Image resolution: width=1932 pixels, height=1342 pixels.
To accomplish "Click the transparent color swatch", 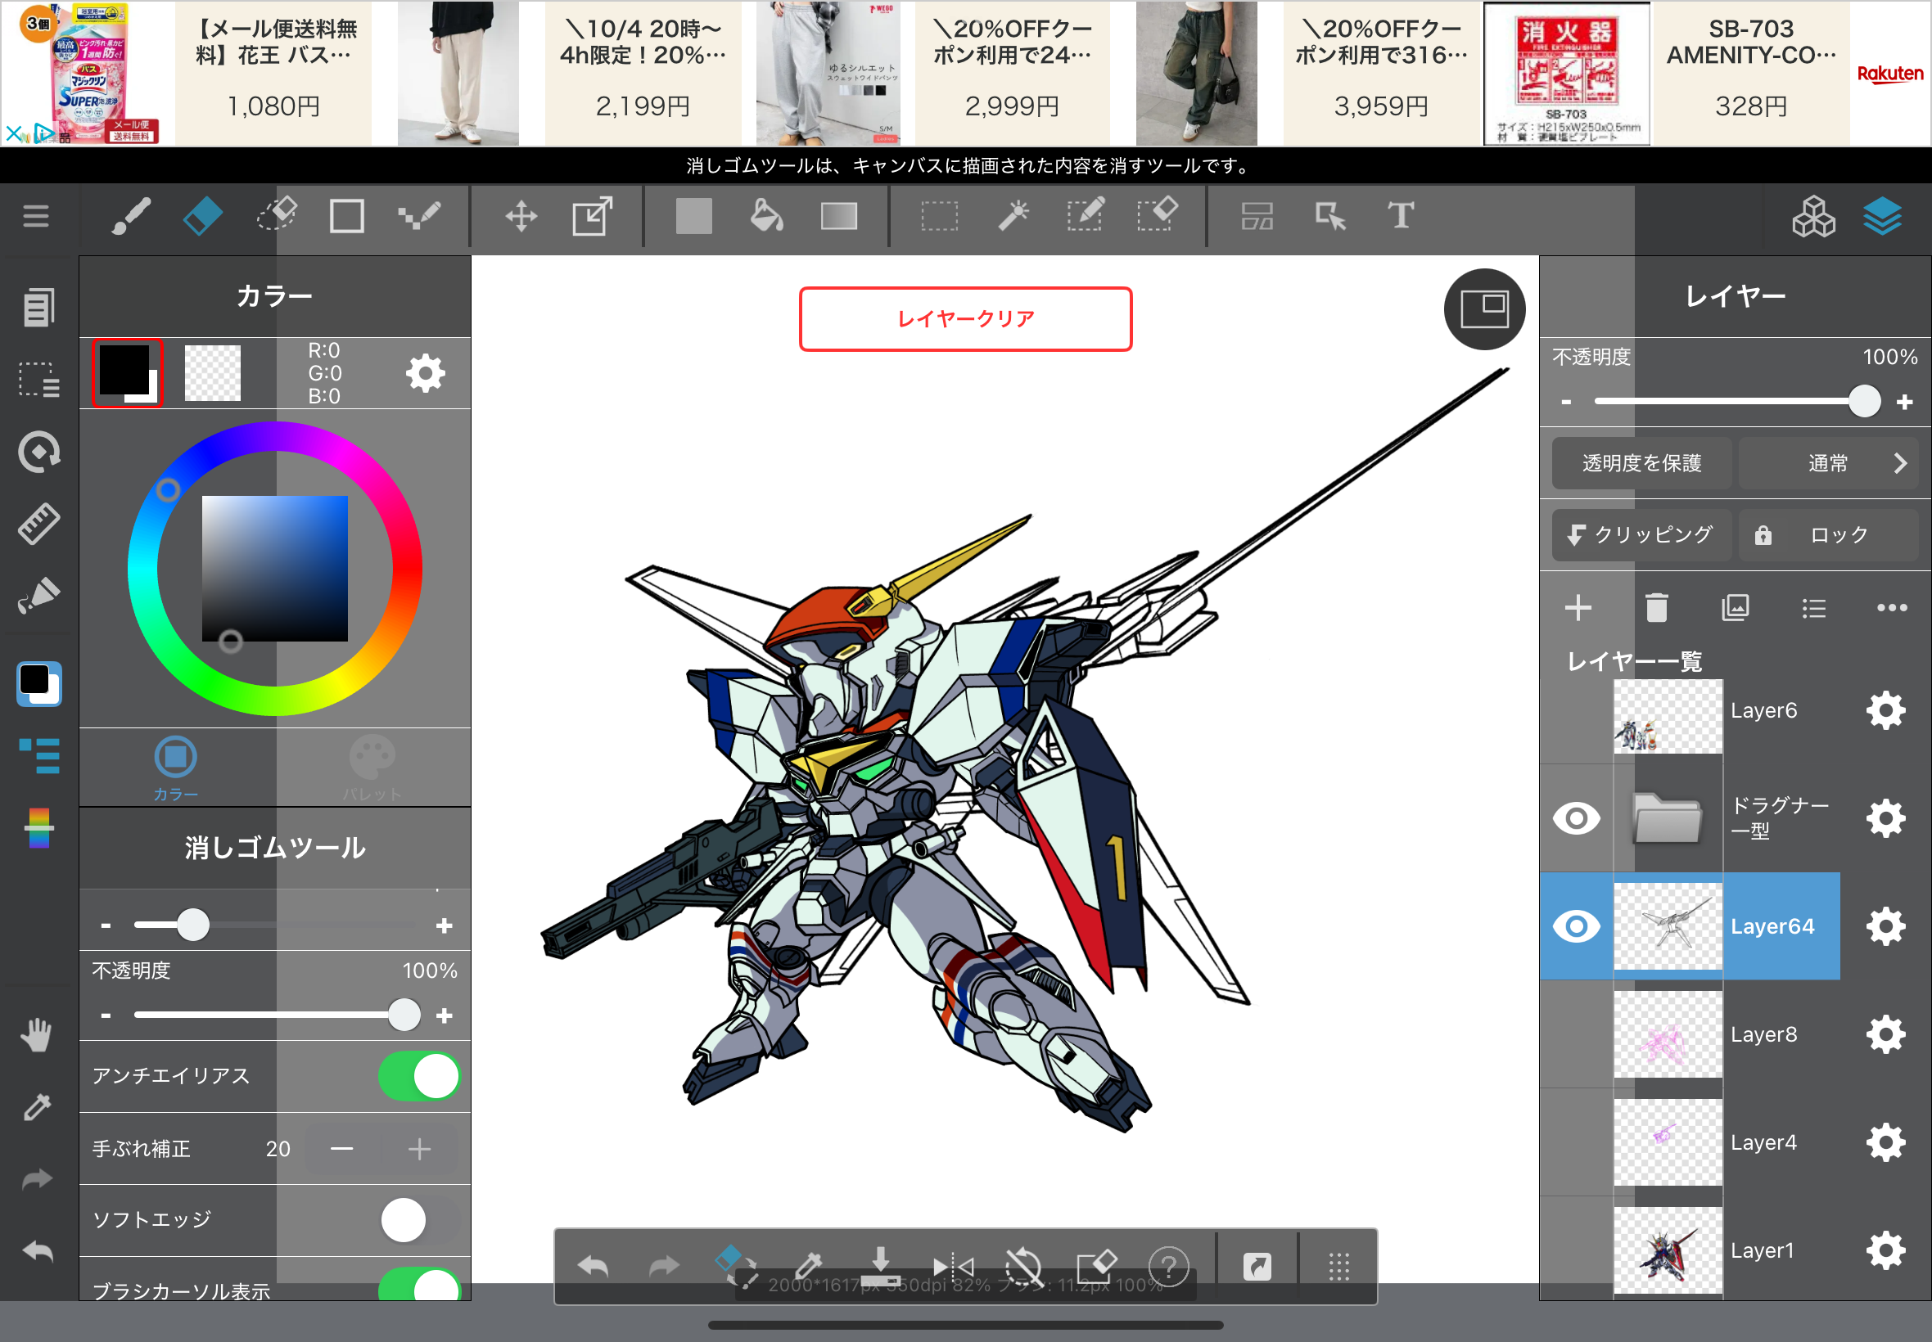I will pos(212,372).
